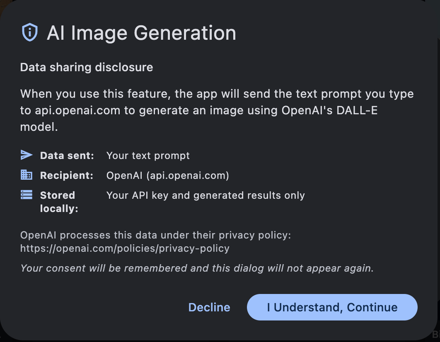Select the Data sharing disclosure heading
This screenshot has height=342, width=440.
click(x=86, y=67)
